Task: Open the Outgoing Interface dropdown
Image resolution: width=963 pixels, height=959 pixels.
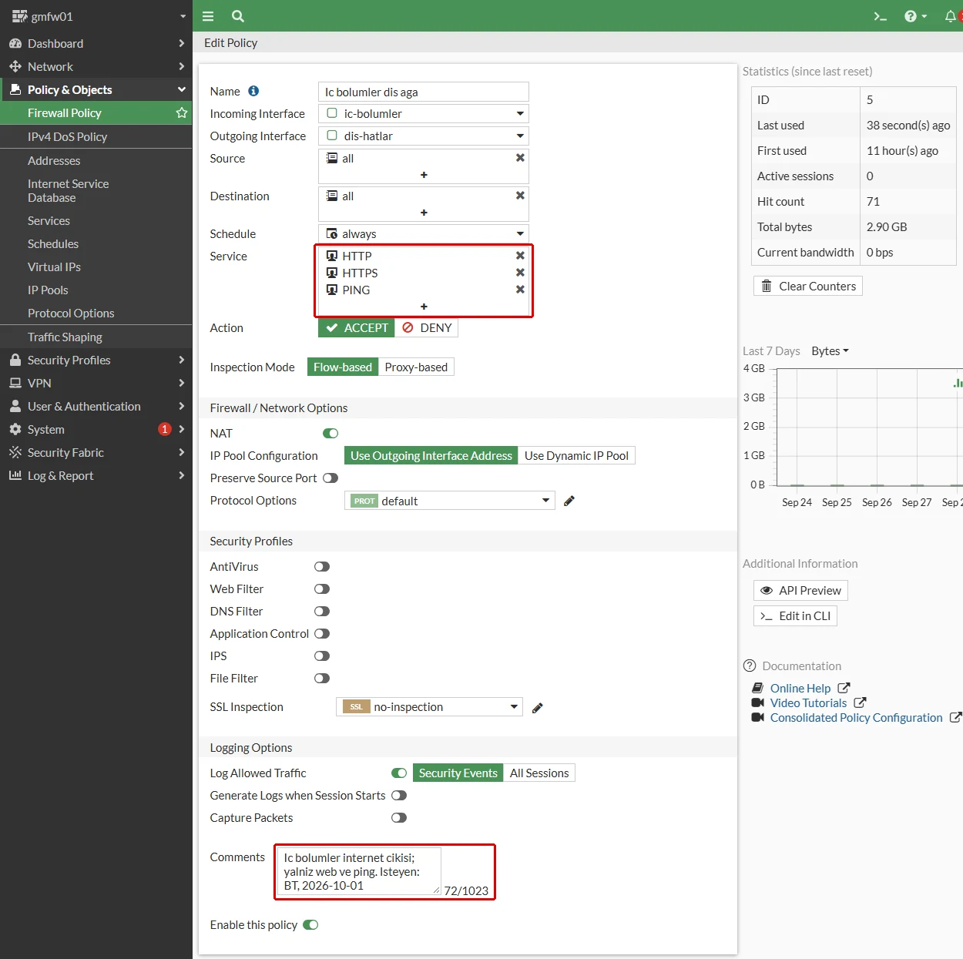Action: (424, 136)
